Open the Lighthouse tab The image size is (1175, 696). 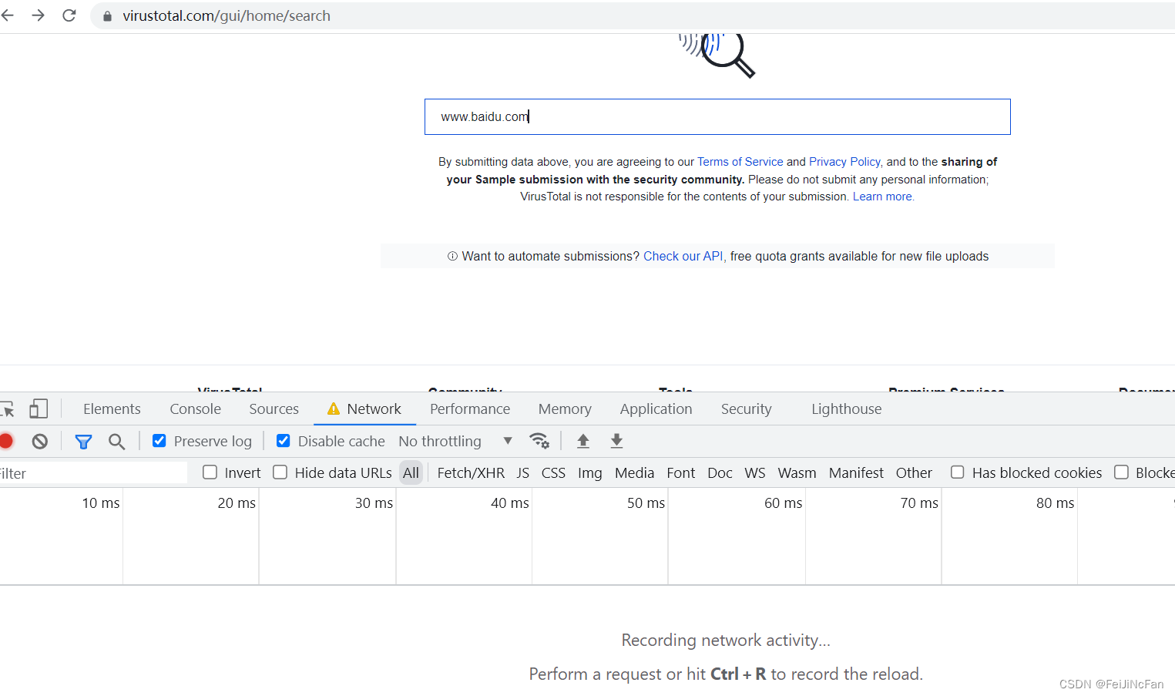click(846, 409)
